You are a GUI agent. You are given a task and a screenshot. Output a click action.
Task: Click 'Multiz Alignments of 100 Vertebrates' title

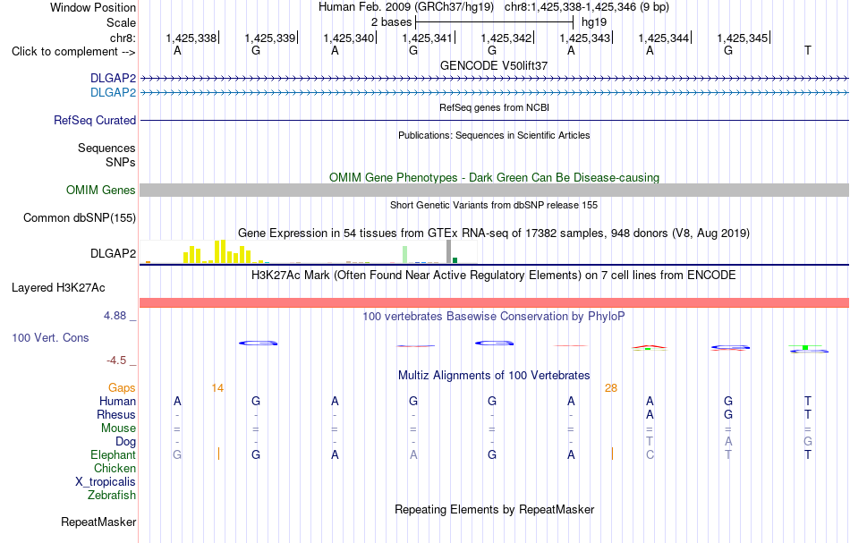[x=494, y=375]
